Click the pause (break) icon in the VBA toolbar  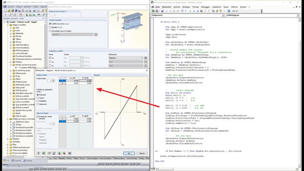[x=194, y=11]
